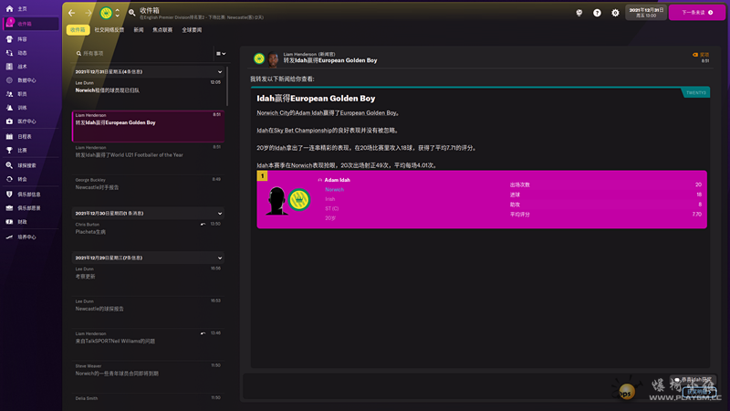Click 下一条未读 continue button
The width and height of the screenshot is (730, 411).
coord(696,13)
